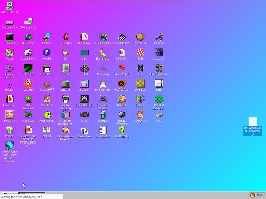Open the HAMPSTER icon
The image size is (266, 199).
pyautogui.click(x=103, y=84)
